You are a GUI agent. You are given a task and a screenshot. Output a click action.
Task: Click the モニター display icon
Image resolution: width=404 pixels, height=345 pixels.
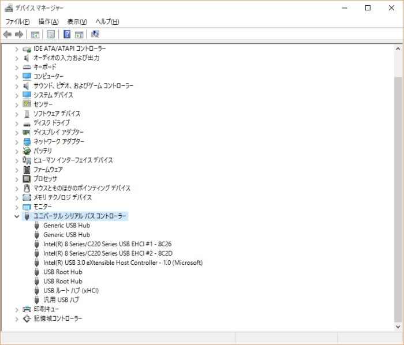27,207
